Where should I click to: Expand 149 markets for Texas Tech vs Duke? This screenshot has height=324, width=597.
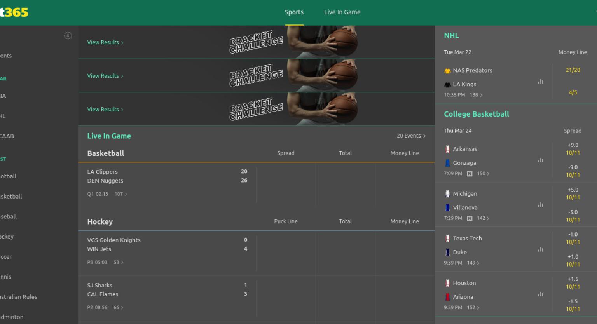(473, 263)
